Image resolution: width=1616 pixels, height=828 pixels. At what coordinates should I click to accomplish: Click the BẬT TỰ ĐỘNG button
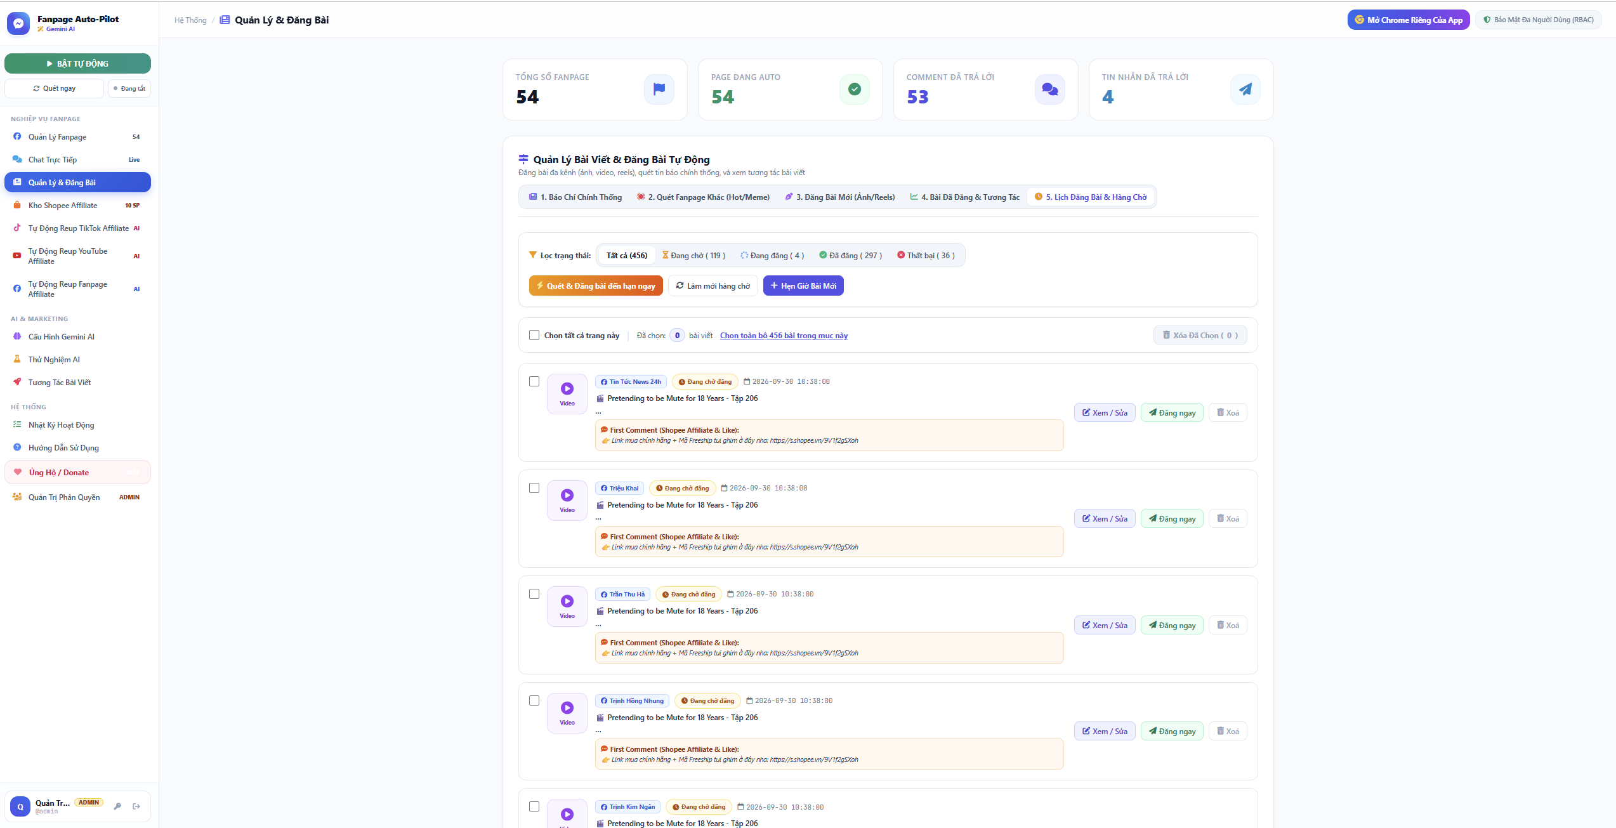coord(77,63)
